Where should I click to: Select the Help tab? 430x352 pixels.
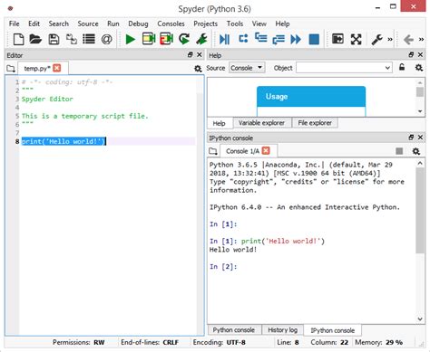219,123
